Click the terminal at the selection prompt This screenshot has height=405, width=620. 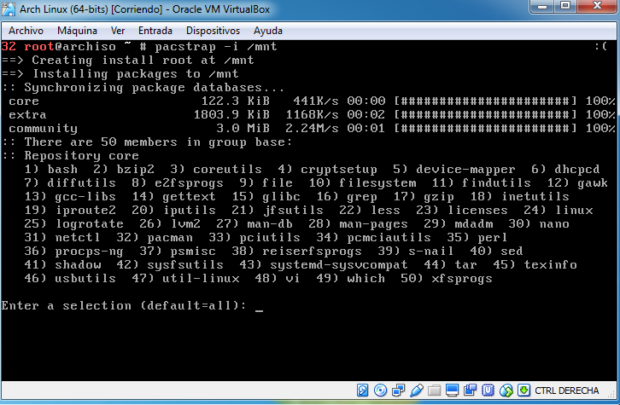(x=259, y=305)
